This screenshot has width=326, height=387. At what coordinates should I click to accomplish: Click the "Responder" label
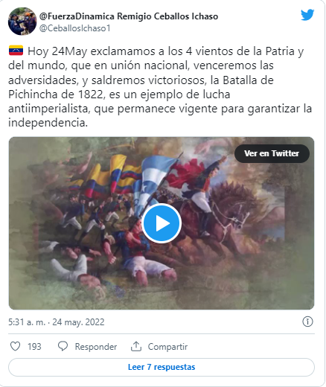pyautogui.click(x=96, y=347)
